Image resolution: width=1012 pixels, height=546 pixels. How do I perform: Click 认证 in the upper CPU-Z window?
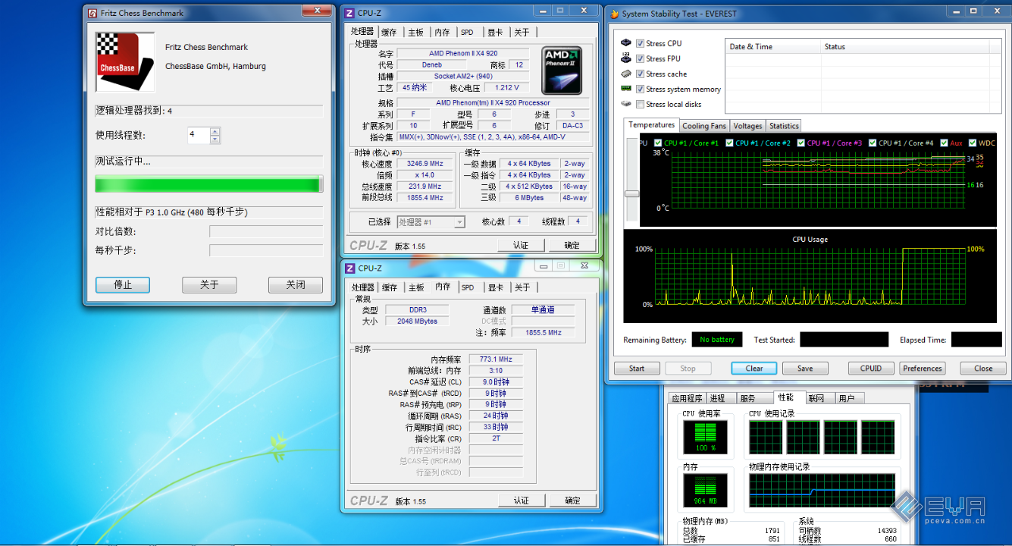(522, 245)
